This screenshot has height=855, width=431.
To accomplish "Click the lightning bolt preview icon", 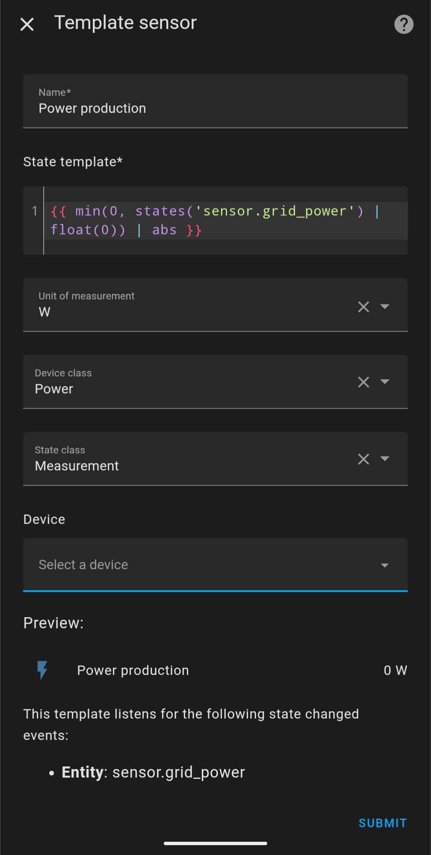I will click(42, 670).
